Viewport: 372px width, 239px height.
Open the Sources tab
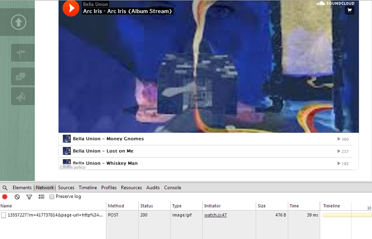[x=66, y=188]
